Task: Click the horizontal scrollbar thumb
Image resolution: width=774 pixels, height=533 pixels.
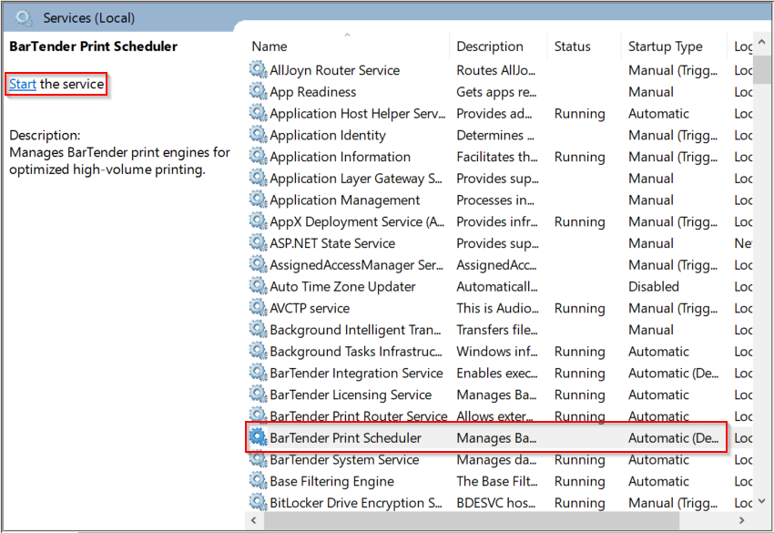Action: tap(472, 519)
